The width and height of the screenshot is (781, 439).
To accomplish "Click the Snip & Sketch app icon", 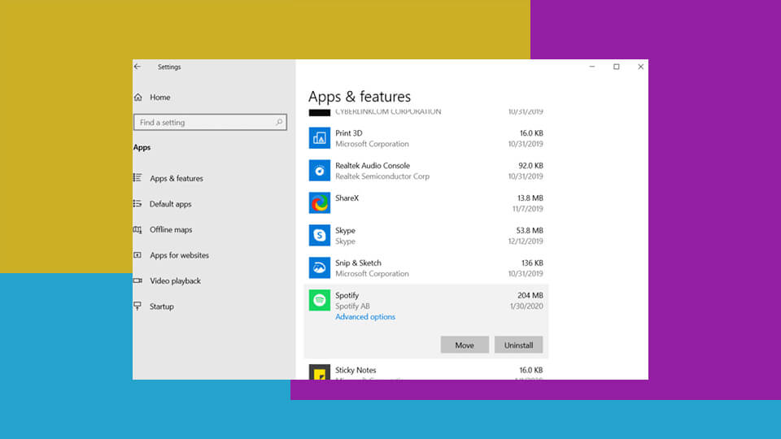I will [x=319, y=267].
